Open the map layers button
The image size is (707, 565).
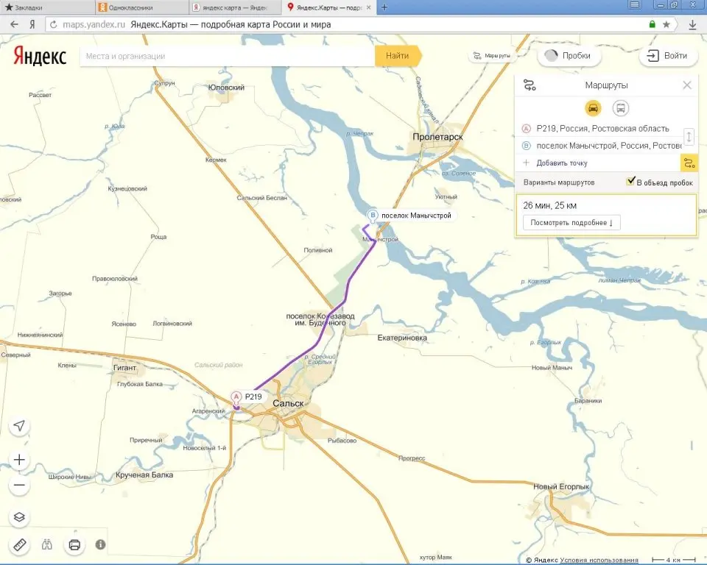coord(19,517)
